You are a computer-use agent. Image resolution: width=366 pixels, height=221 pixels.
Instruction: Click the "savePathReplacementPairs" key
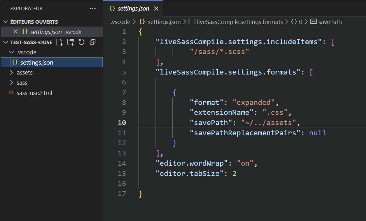point(245,133)
